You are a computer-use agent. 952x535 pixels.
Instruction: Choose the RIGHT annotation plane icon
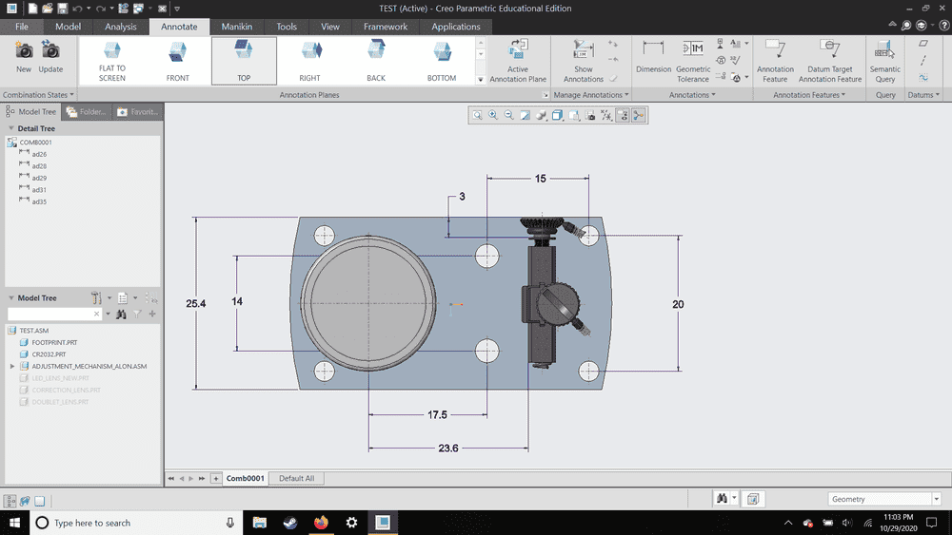click(x=310, y=60)
